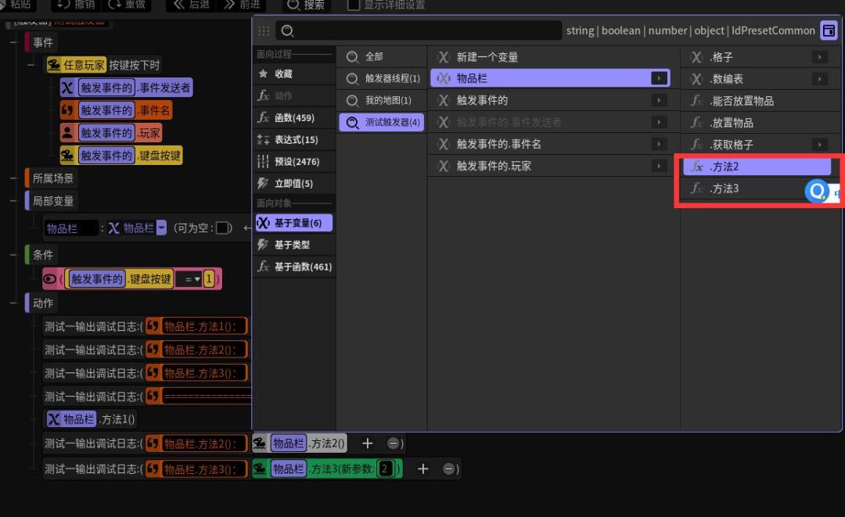Select 局部变量 tree section
845x517 pixels.
52,201
